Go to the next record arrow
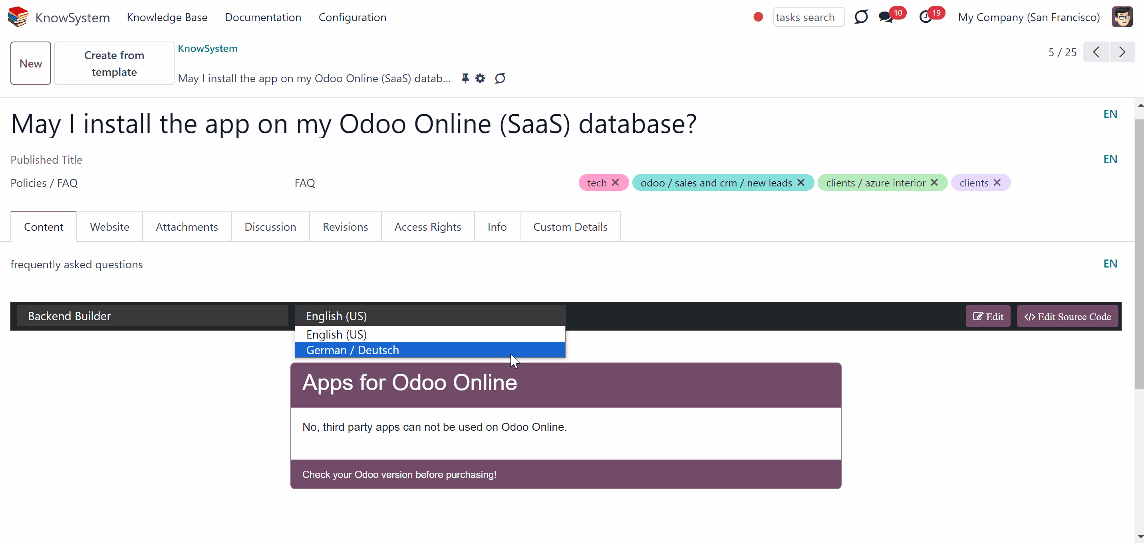 pyautogui.click(x=1122, y=52)
